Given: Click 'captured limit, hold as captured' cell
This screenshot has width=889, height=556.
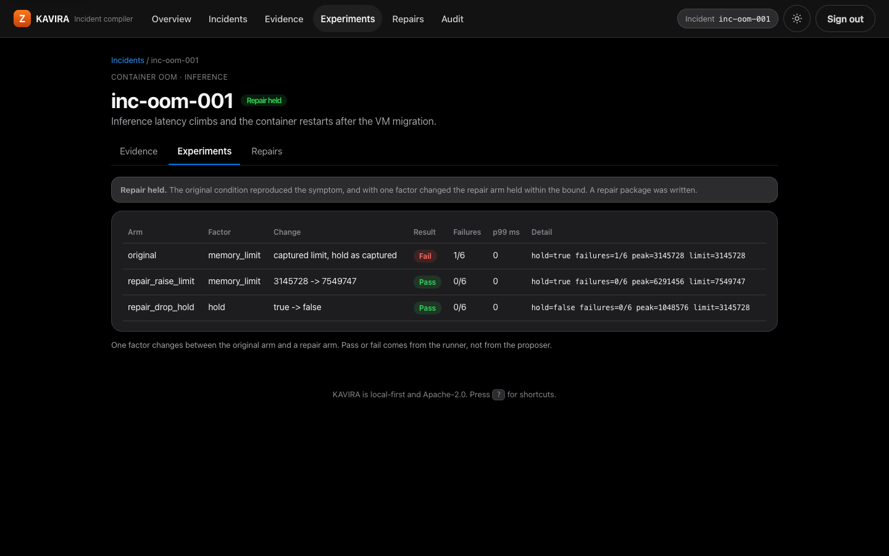Looking at the screenshot, I should point(335,255).
